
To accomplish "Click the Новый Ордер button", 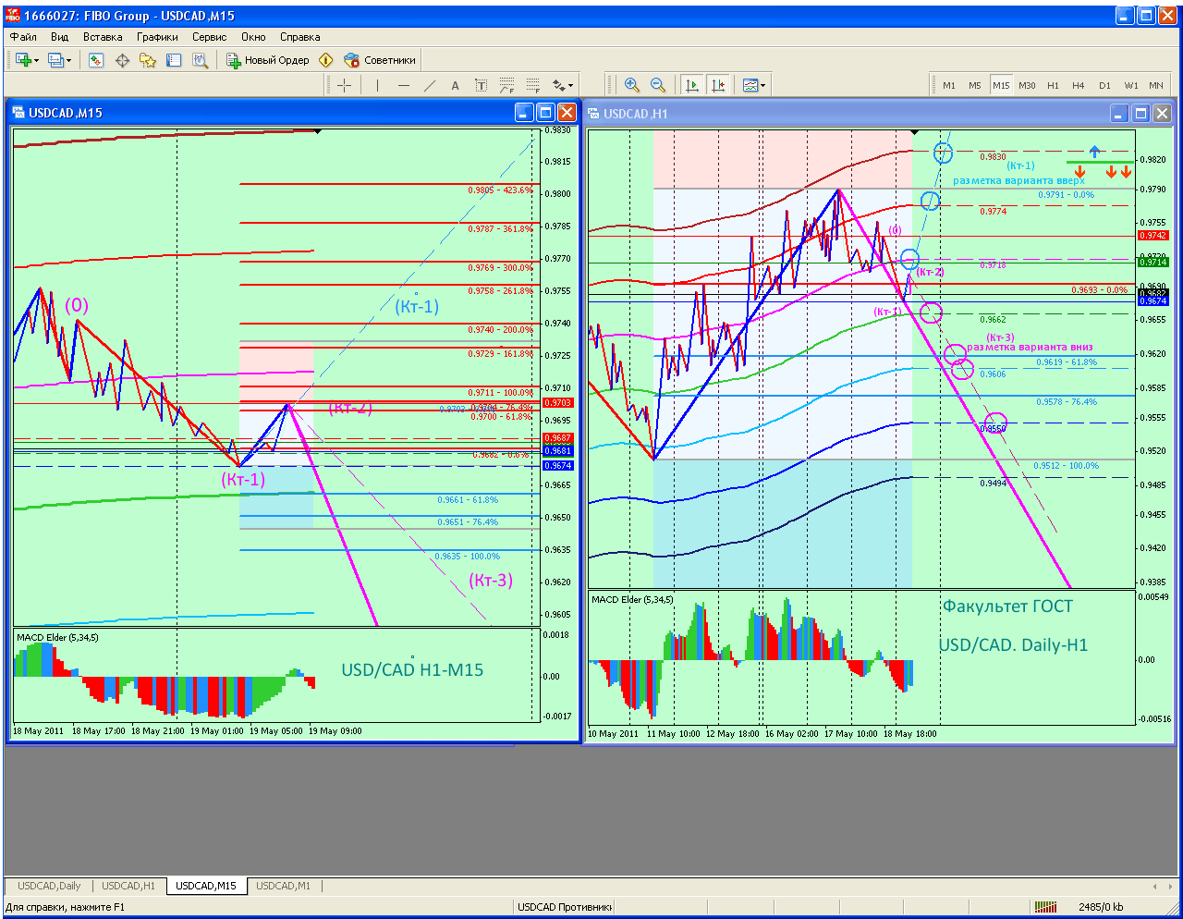I will tap(268, 60).
